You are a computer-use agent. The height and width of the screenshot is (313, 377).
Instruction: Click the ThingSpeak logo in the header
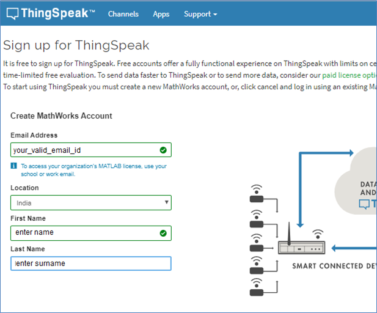51,13
